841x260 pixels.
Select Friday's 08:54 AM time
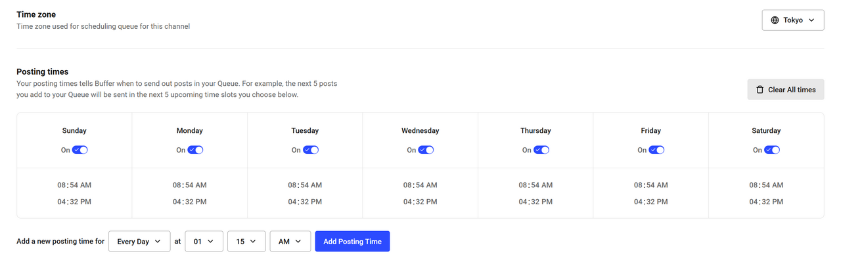pos(651,185)
